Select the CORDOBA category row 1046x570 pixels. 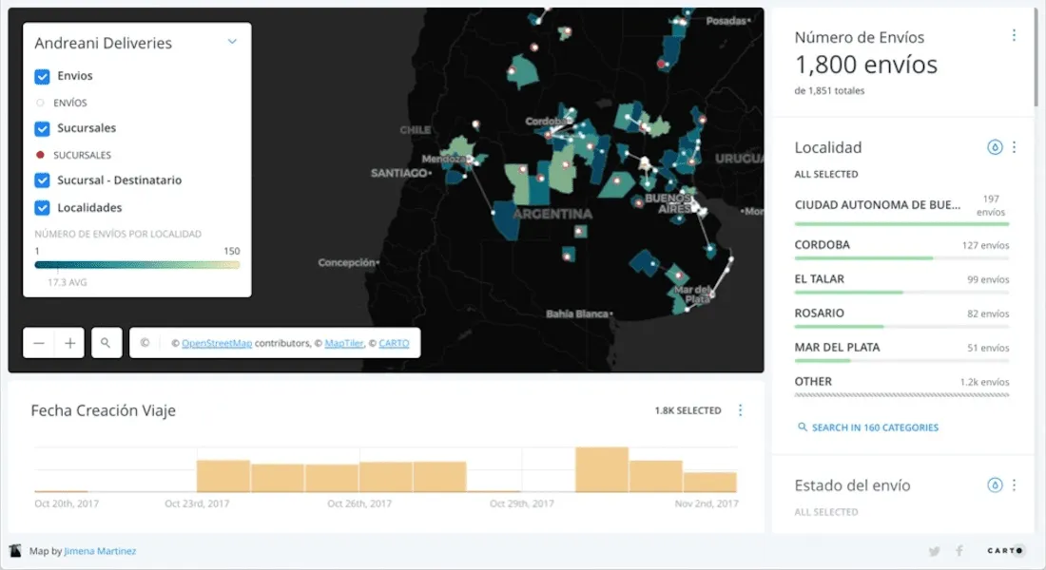[901, 245]
